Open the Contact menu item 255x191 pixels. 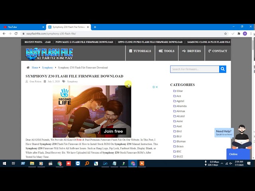pyautogui.click(x=218, y=51)
